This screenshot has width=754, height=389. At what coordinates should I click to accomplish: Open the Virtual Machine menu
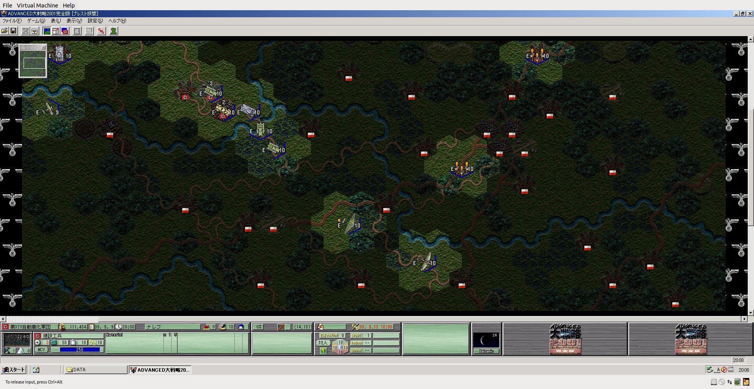pos(37,5)
